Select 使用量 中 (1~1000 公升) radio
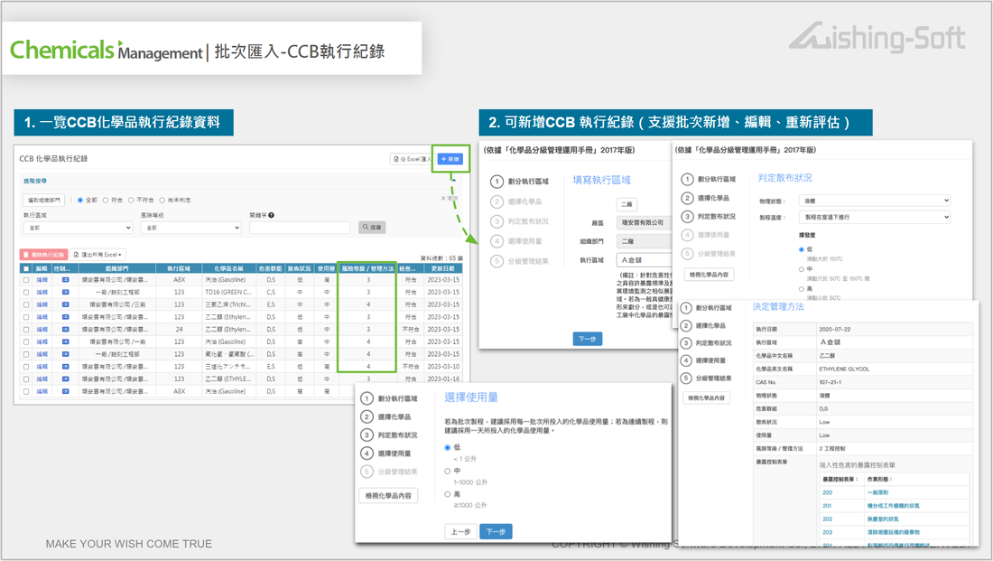The width and height of the screenshot is (993, 561). pos(447,471)
